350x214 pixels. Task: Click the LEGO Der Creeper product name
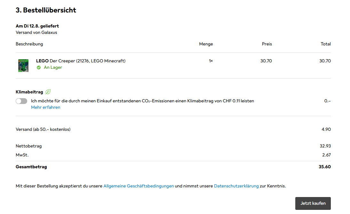pyautogui.click(x=81, y=61)
